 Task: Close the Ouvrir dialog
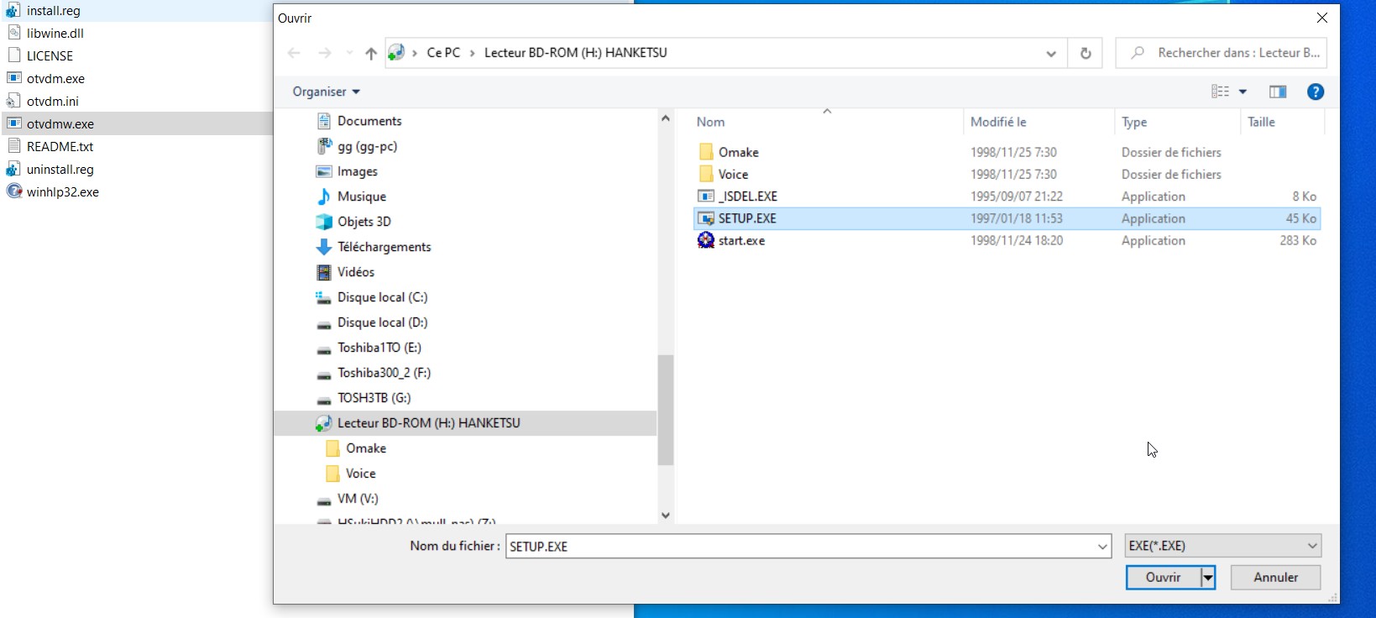tap(1322, 18)
